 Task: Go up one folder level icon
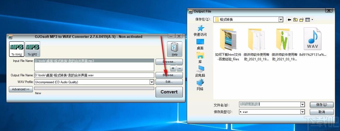[295, 19]
